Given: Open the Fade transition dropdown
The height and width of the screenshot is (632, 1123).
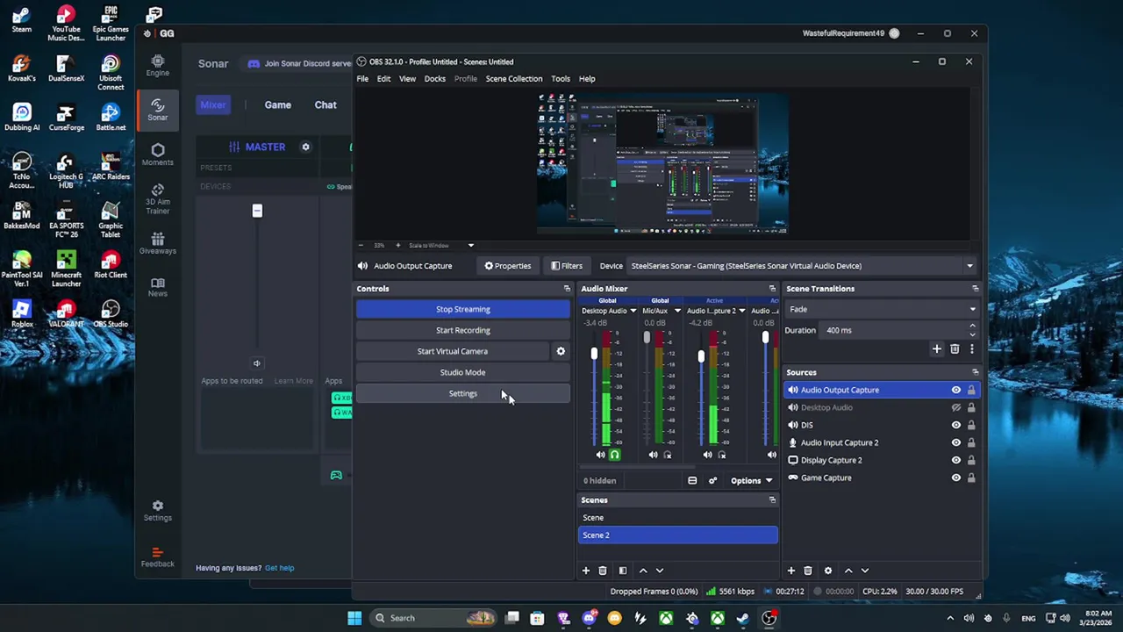Looking at the screenshot, I should pyautogui.click(x=882, y=309).
